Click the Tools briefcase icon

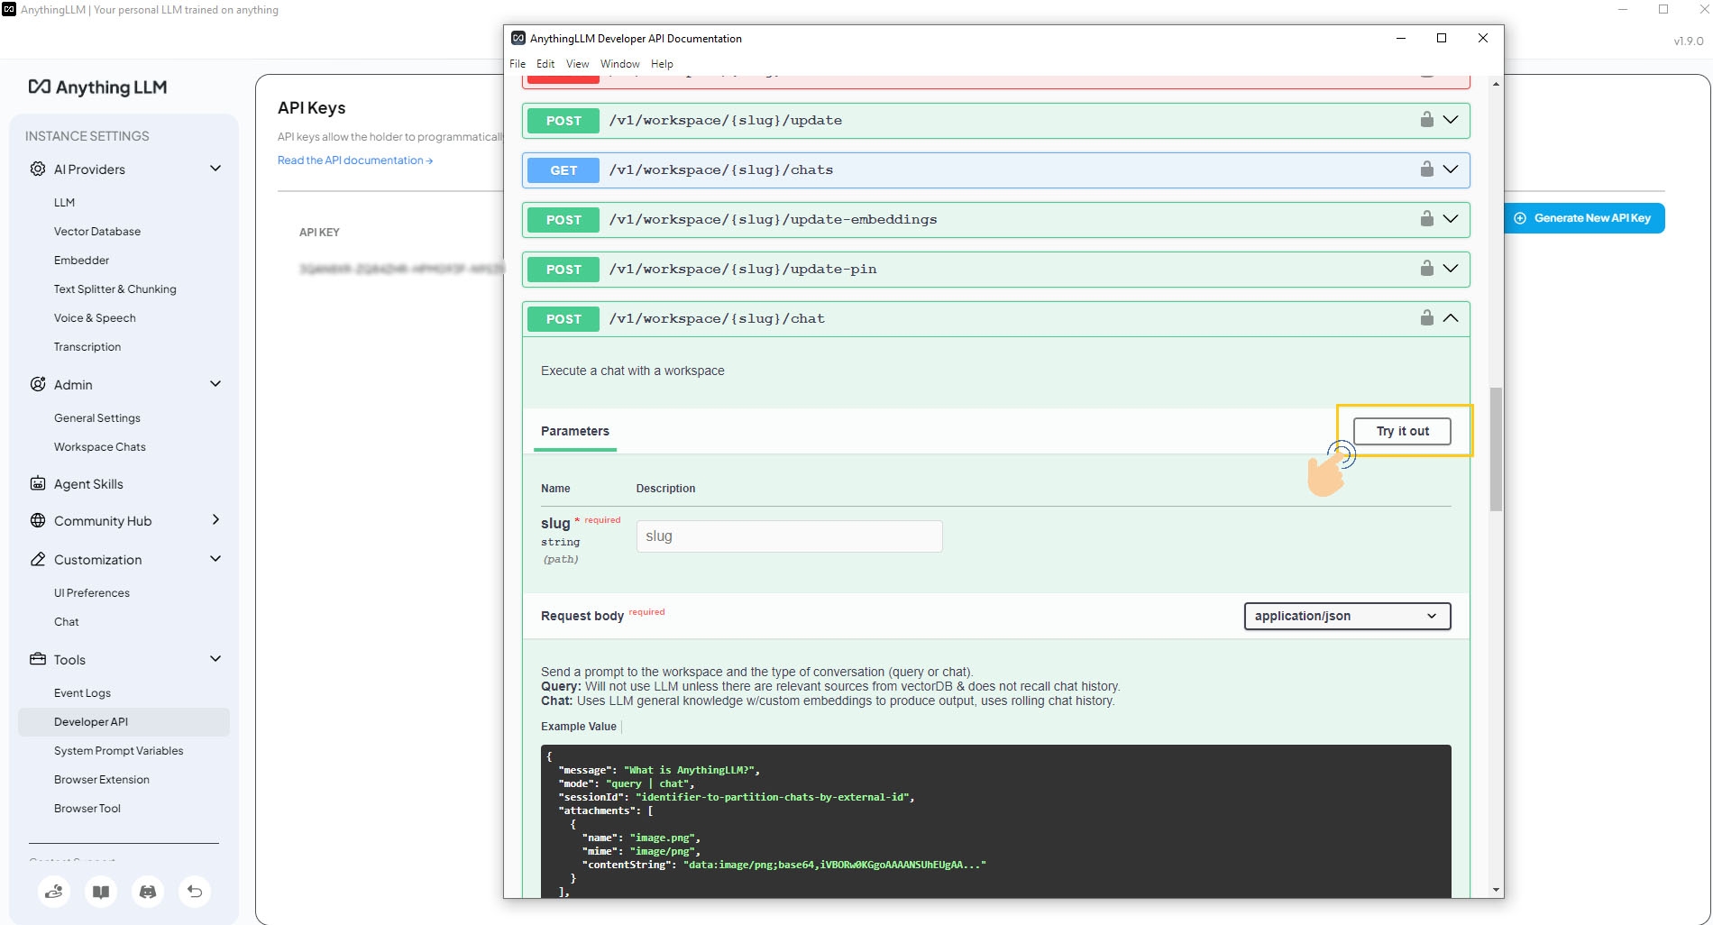click(37, 659)
